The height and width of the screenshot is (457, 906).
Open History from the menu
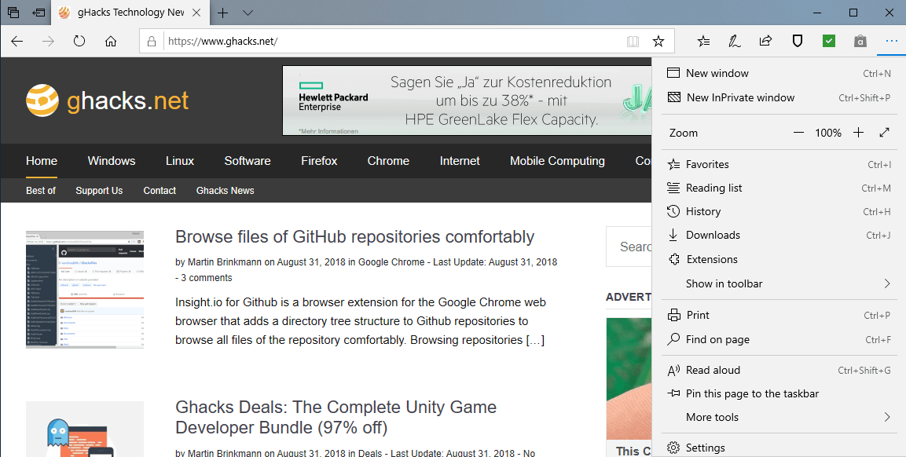pos(779,211)
